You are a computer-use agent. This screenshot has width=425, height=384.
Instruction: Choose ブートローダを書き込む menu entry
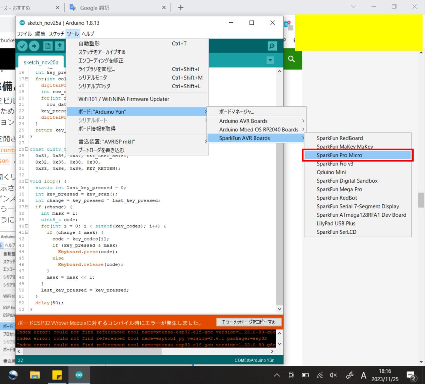click(138, 150)
